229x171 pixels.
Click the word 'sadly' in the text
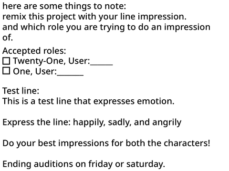point(120,123)
